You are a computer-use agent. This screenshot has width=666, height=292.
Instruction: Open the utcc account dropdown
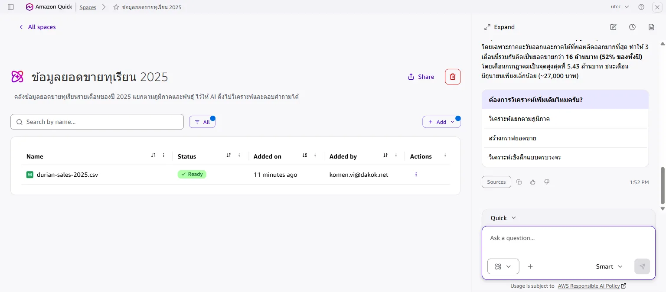620,7
